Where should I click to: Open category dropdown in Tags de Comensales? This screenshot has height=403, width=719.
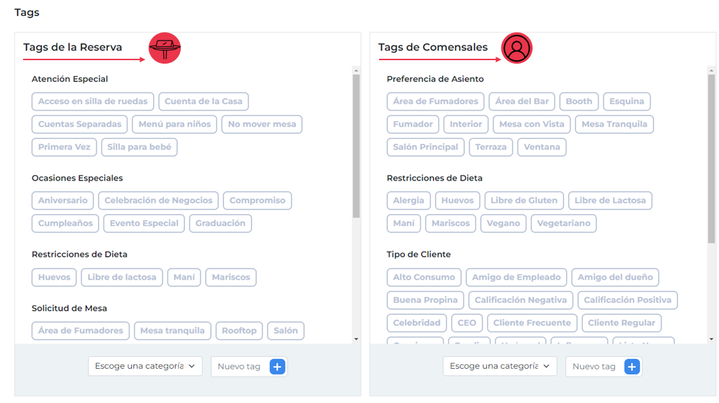tap(500, 366)
